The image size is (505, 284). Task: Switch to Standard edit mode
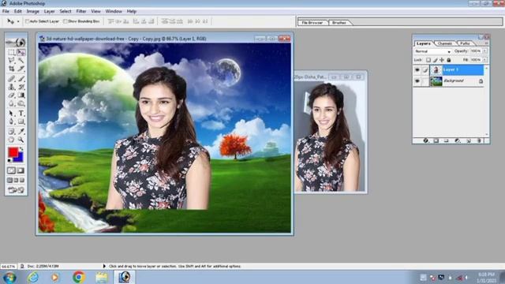pyautogui.click(x=12, y=170)
